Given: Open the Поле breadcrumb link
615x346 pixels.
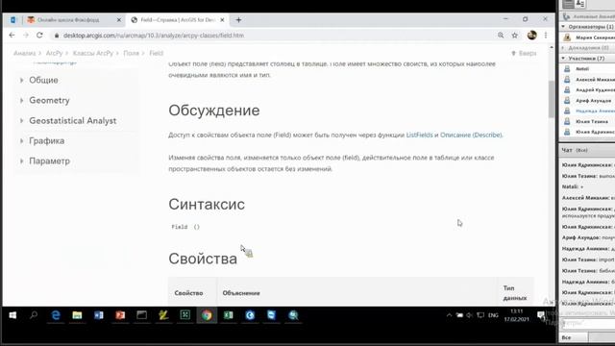Looking at the screenshot, I should pyautogui.click(x=131, y=53).
